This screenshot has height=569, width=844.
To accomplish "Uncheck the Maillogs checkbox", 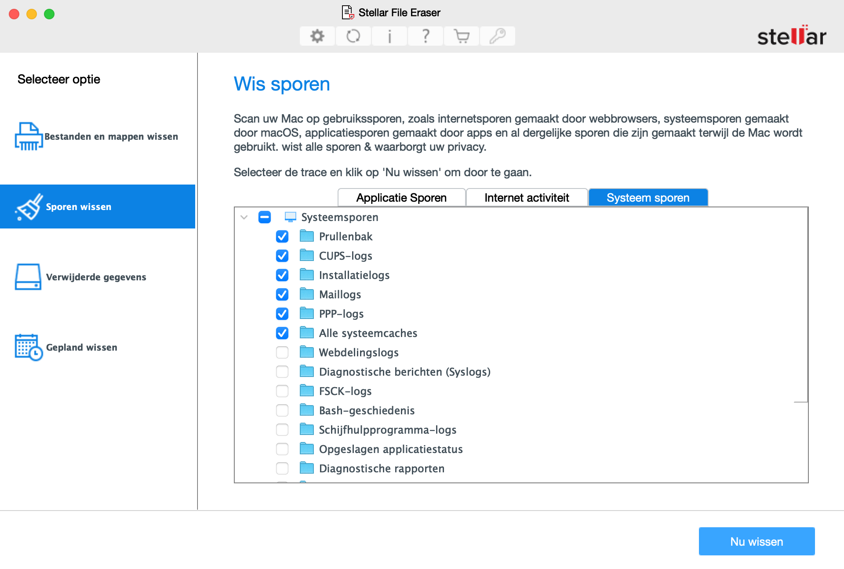I will 282,294.
